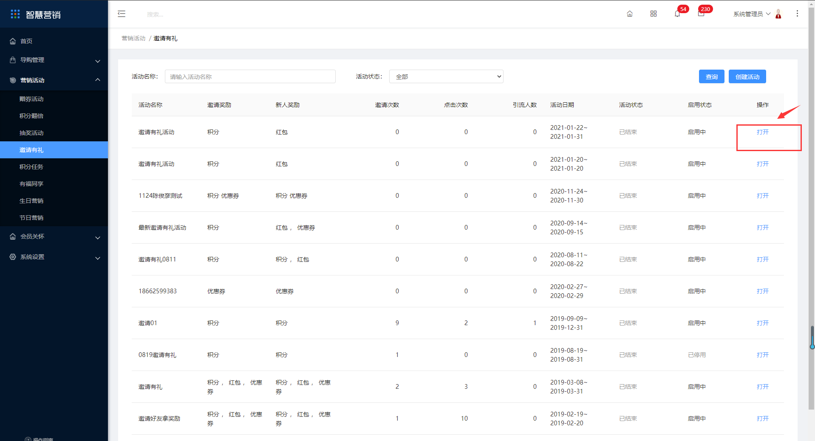Open messages icon with 230 badge
This screenshot has height=441, width=815.
coord(701,14)
